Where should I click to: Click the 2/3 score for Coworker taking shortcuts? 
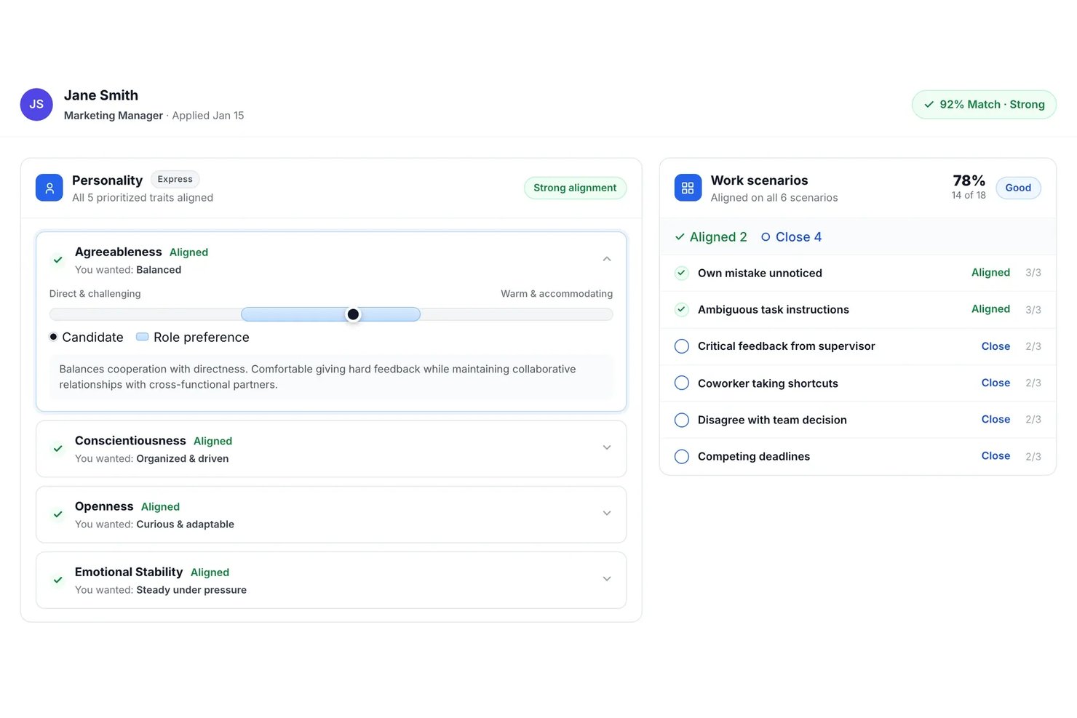[1033, 383]
